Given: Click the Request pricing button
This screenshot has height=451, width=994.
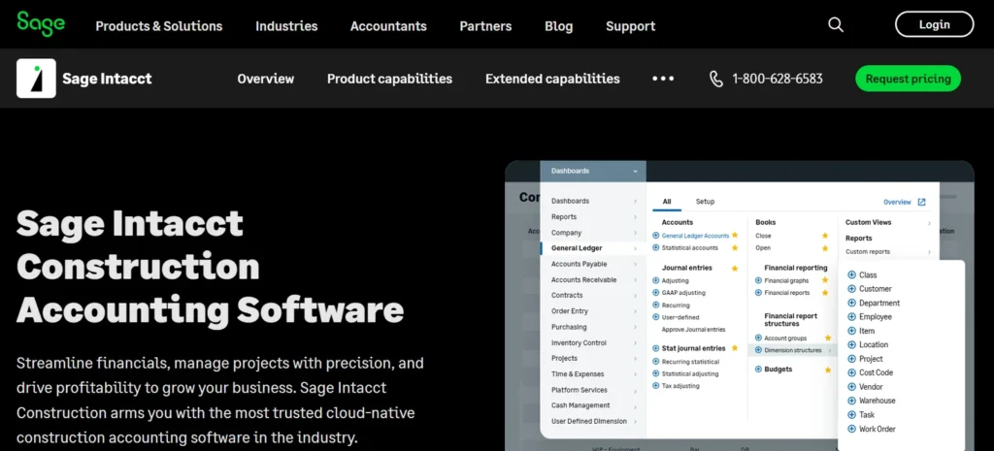Looking at the screenshot, I should (x=908, y=79).
